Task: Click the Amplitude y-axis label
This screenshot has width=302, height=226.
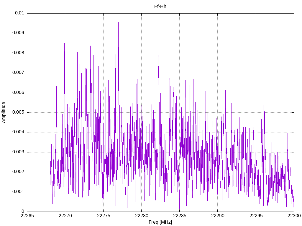Action: [4, 112]
